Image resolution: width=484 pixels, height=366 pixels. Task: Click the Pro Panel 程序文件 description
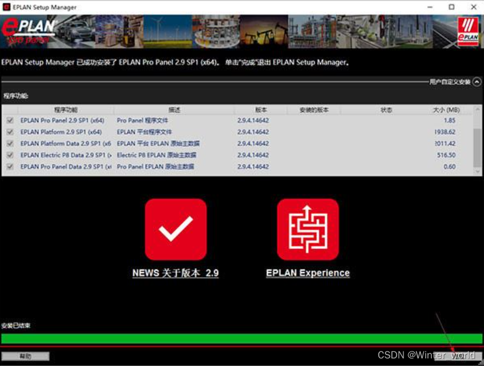[x=142, y=120]
